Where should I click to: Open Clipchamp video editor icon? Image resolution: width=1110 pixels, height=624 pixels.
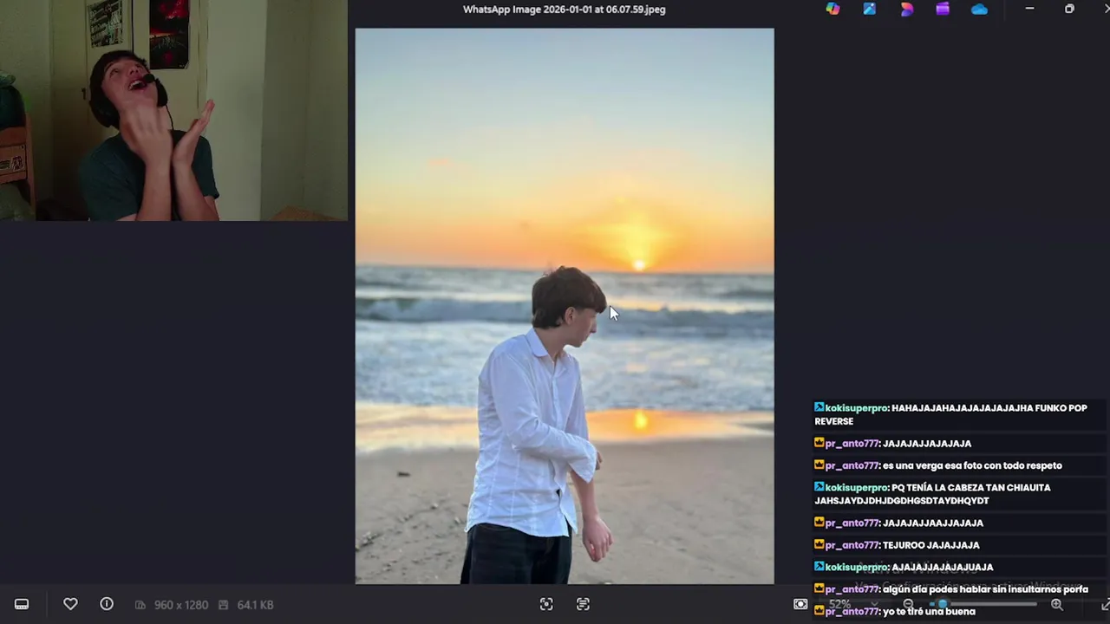[x=943, y=10]
